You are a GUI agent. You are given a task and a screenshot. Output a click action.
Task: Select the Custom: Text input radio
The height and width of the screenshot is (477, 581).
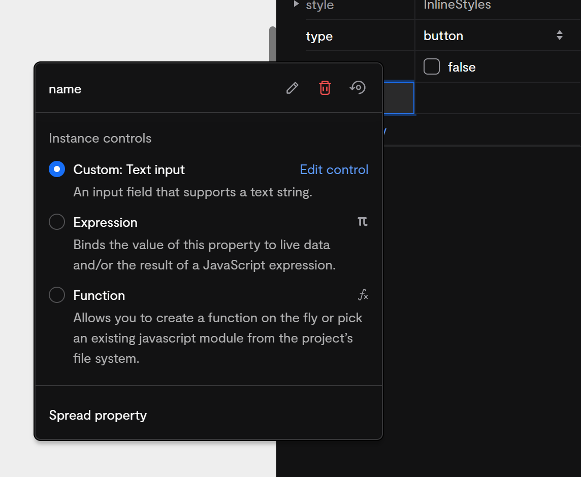57,169
